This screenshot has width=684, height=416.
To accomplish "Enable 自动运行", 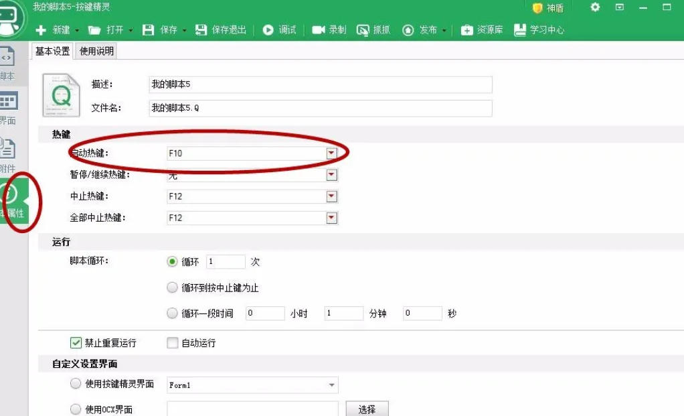I will (172, 342).
